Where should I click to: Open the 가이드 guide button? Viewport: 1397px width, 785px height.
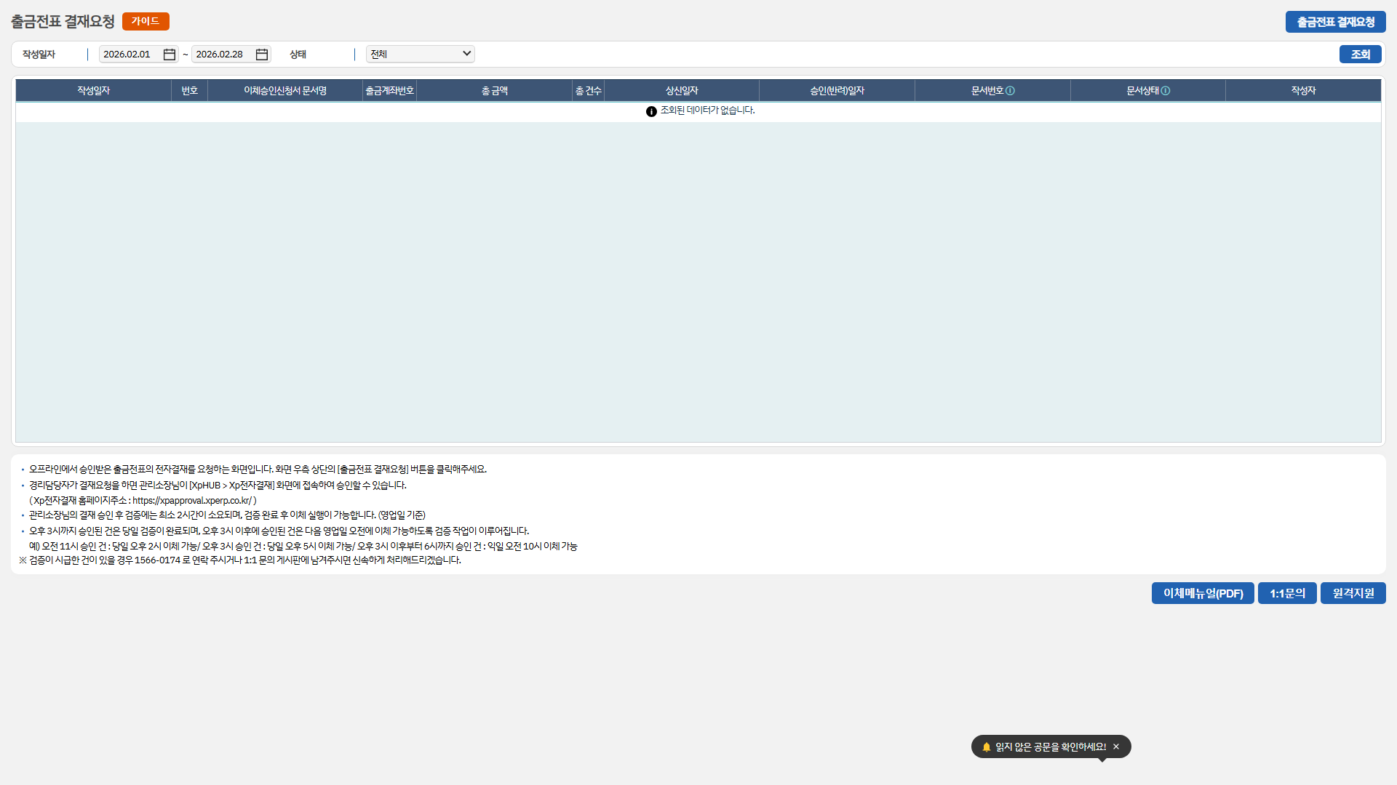146,21
